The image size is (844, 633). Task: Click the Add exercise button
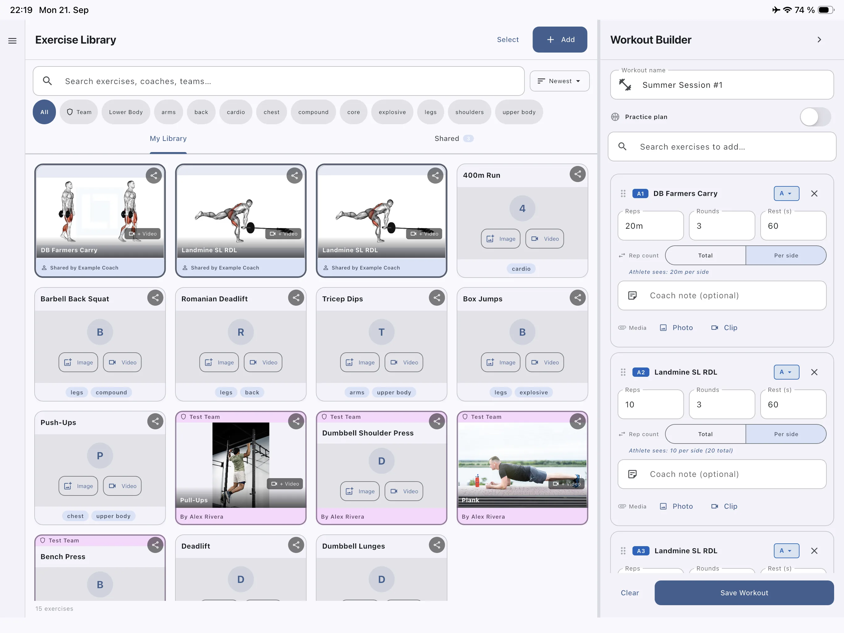pyautogui.click(x=560, y=40)
